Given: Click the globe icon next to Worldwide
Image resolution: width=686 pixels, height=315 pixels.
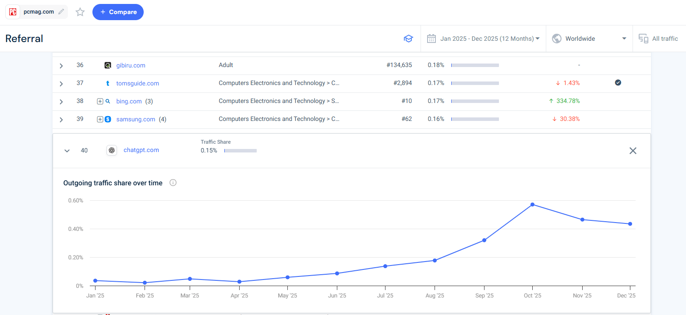Looking at the screenshot, I should tap(556, 39).
